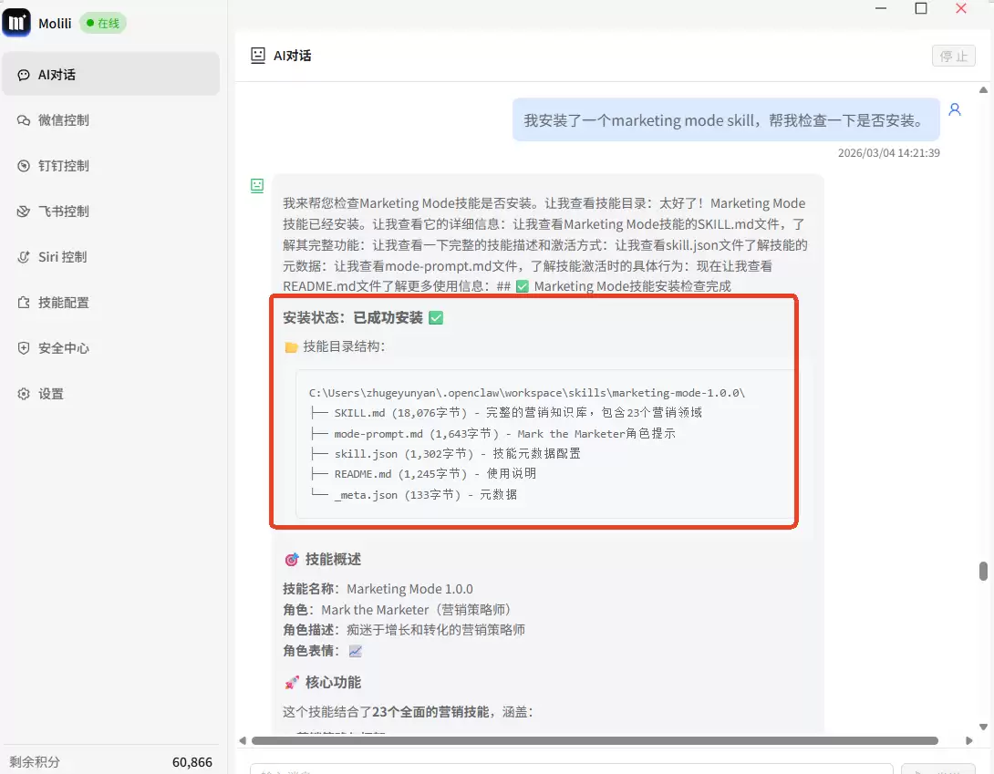Click the green assistant avatar beside the reply

click(x=256, y=185)
